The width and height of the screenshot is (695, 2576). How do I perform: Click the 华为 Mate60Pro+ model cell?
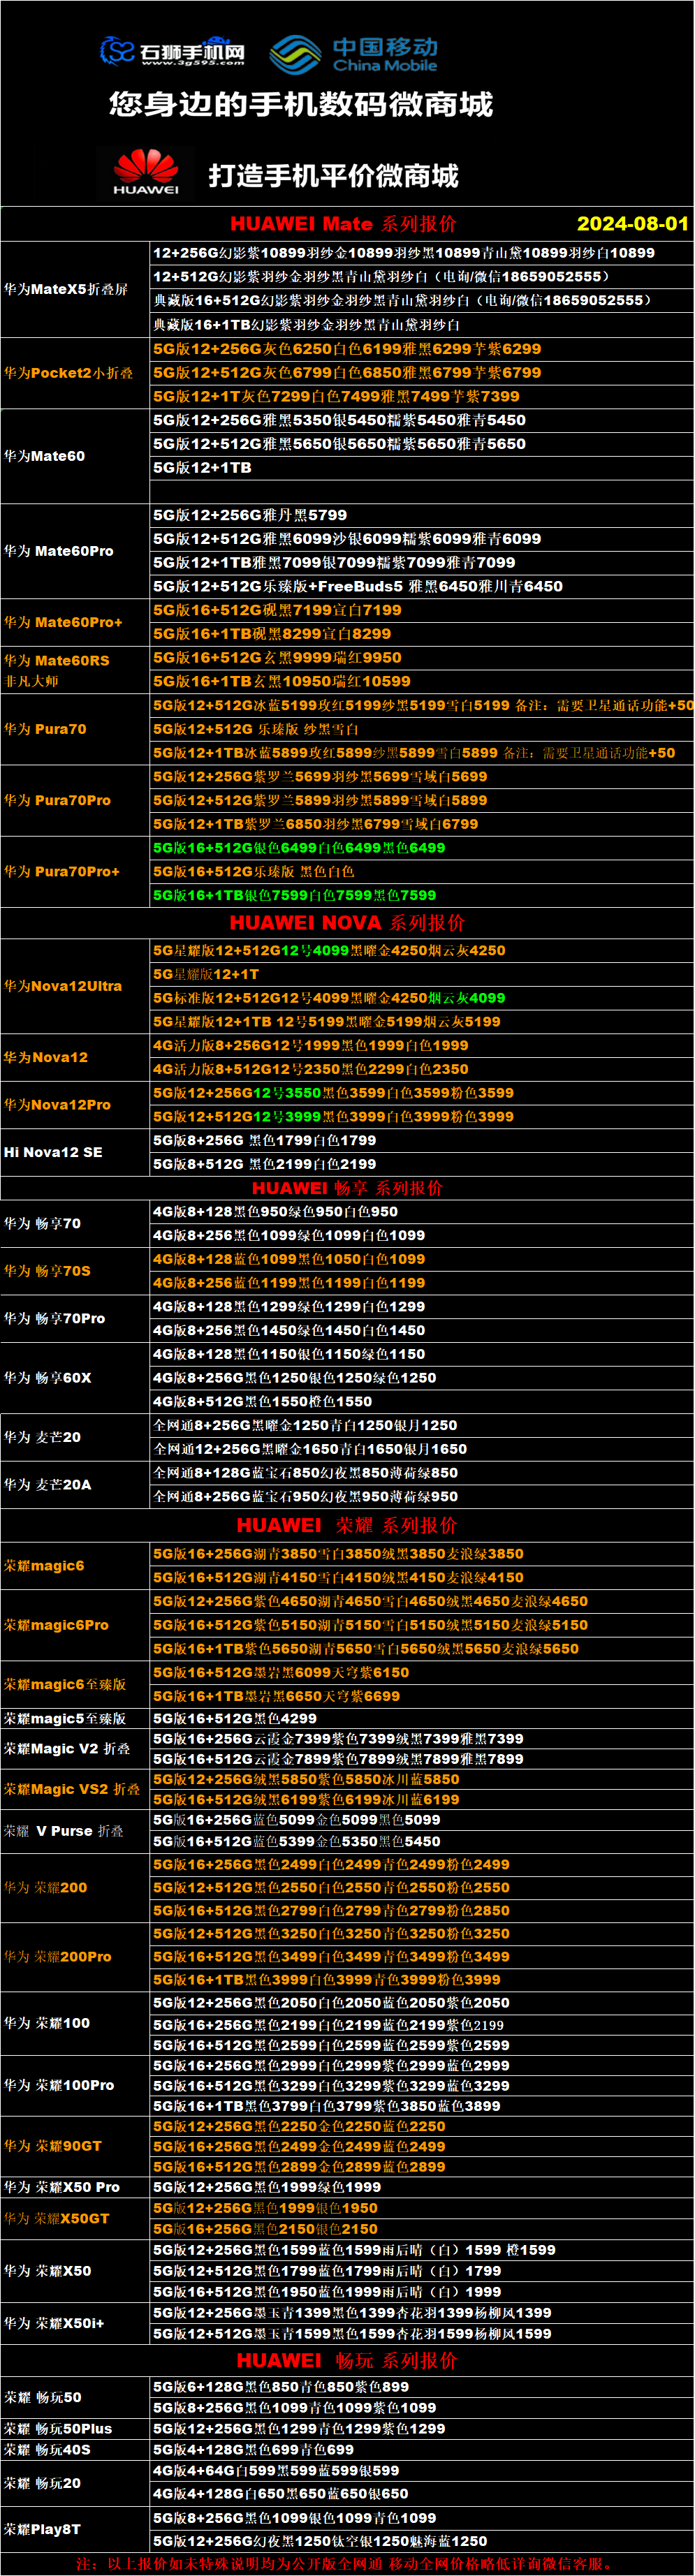click(75, 622)
